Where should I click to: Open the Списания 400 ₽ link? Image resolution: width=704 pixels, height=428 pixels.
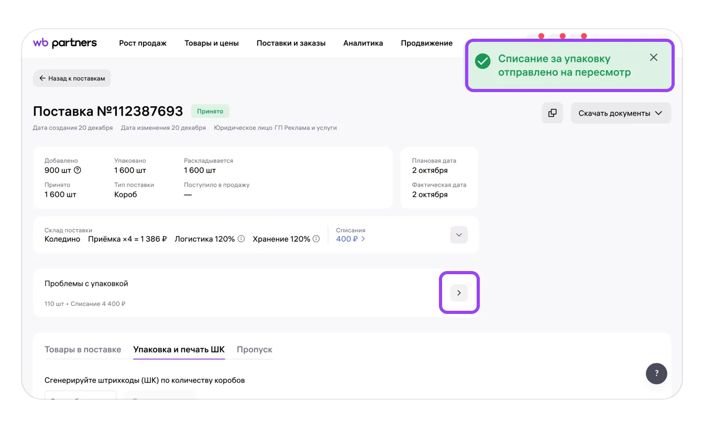350,239
